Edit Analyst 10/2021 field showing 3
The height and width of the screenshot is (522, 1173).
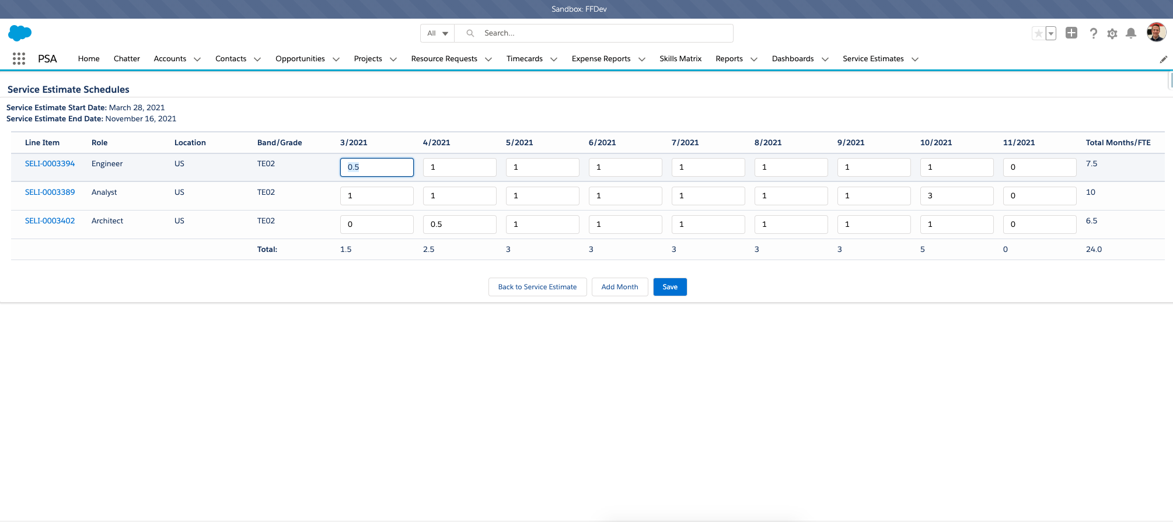coord(957,196)
